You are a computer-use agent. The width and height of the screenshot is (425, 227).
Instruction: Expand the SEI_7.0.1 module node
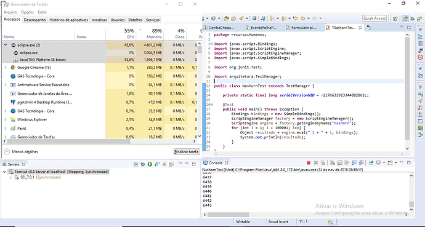(10, 178)
